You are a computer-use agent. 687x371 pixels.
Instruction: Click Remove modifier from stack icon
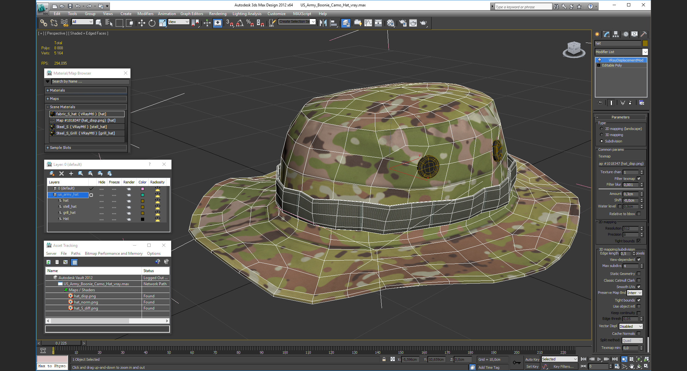pos(630,103)
